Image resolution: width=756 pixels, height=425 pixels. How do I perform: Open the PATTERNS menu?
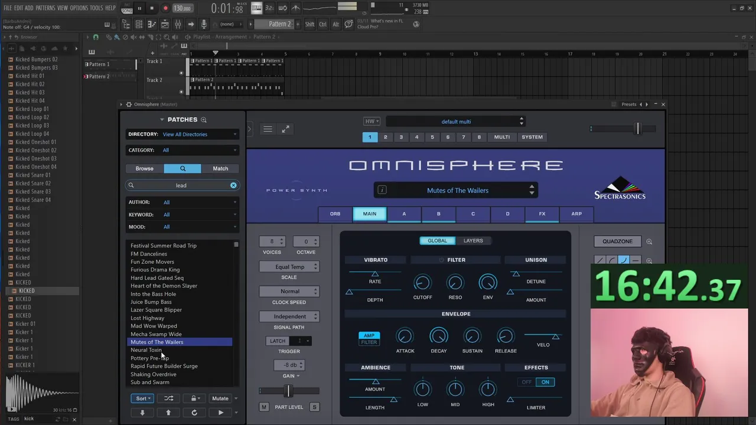point(45,8)
